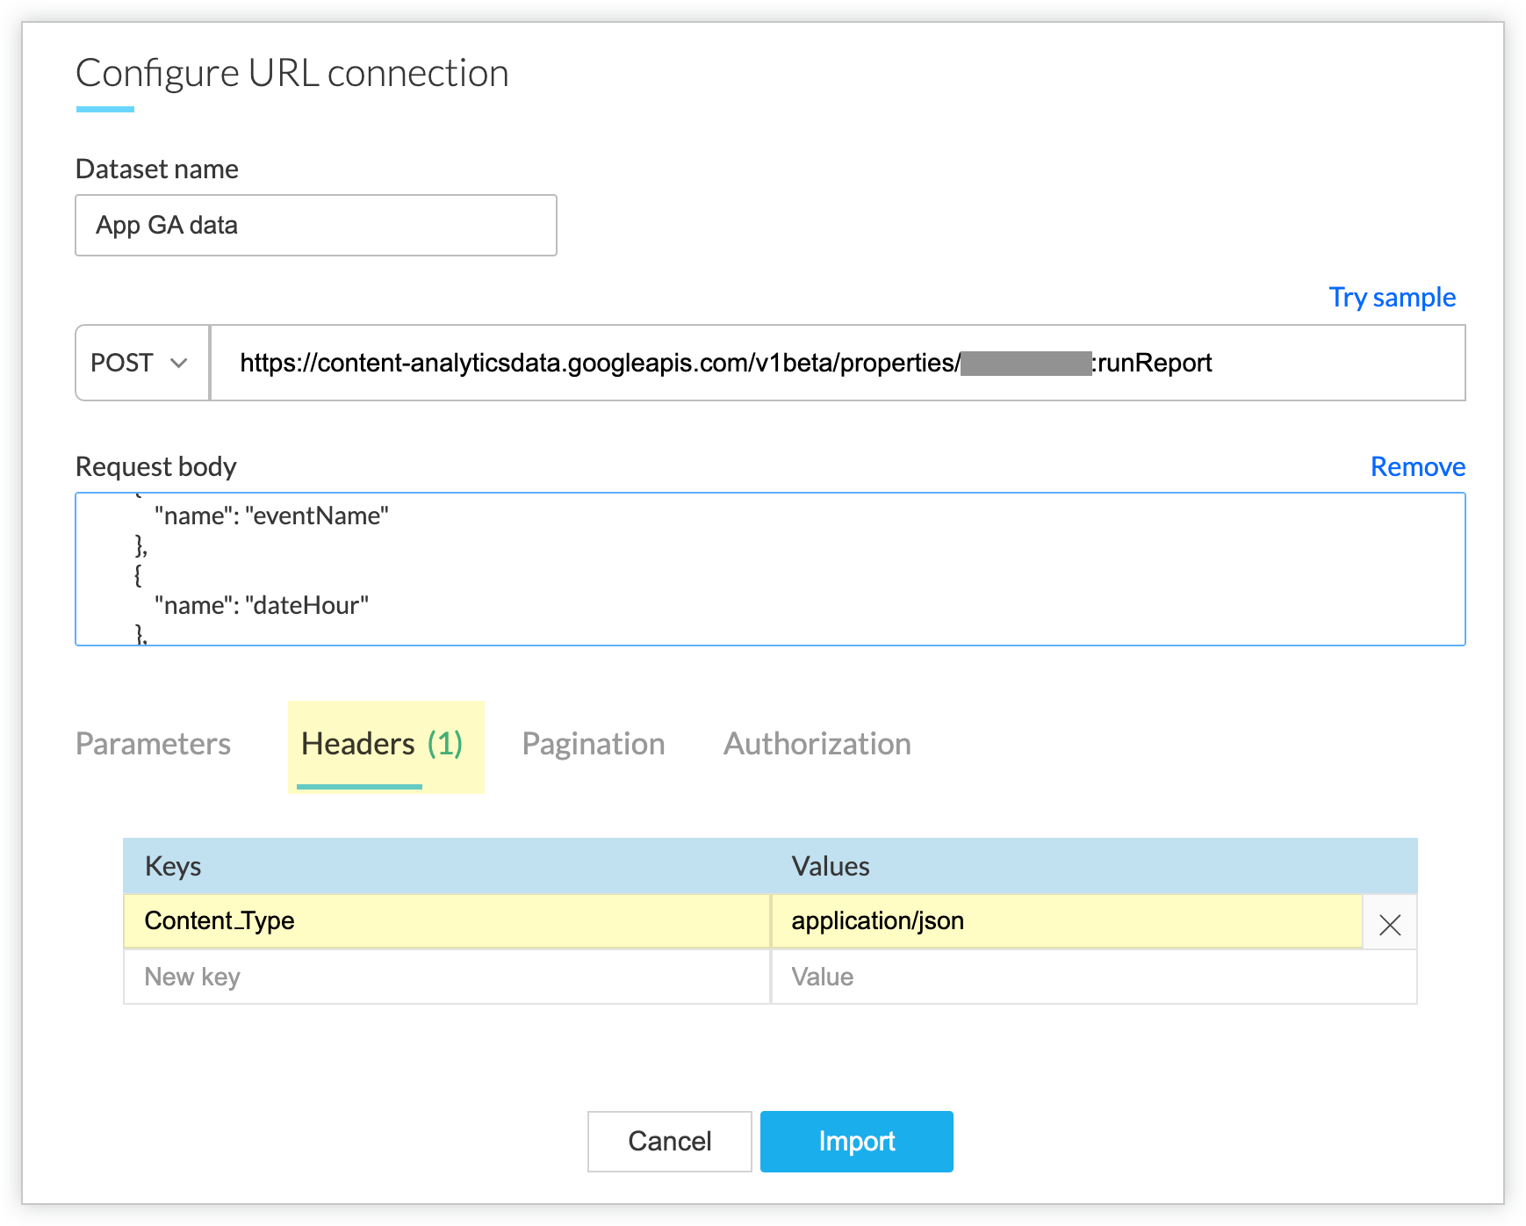Click Remove link for request body
The image size is (1526, 1226).
(1417, 466)
